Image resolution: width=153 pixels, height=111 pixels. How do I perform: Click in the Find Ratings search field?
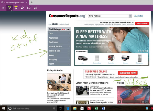tap(108, 16)
